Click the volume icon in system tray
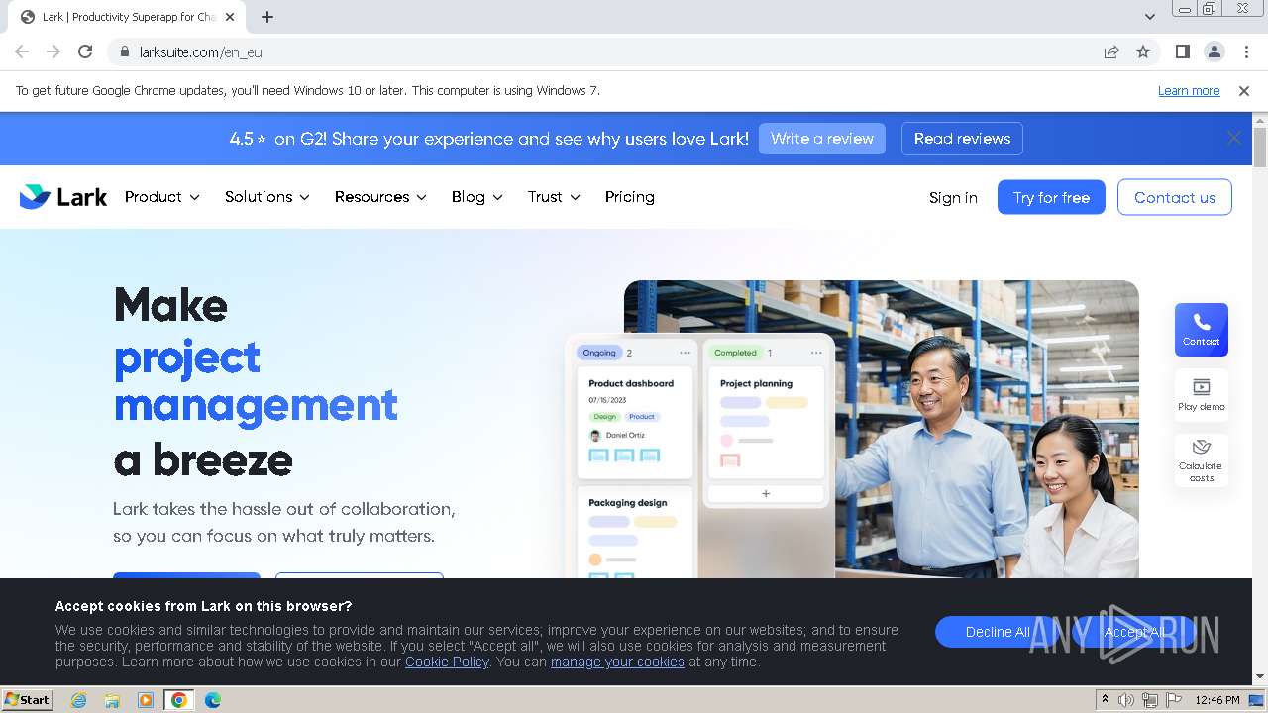The image size is (1268, 713). 1126,700
